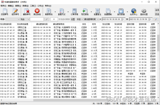Click the 1.37天 duration cell
This screenshot has width=160, height=105.
tap(94, 53)
